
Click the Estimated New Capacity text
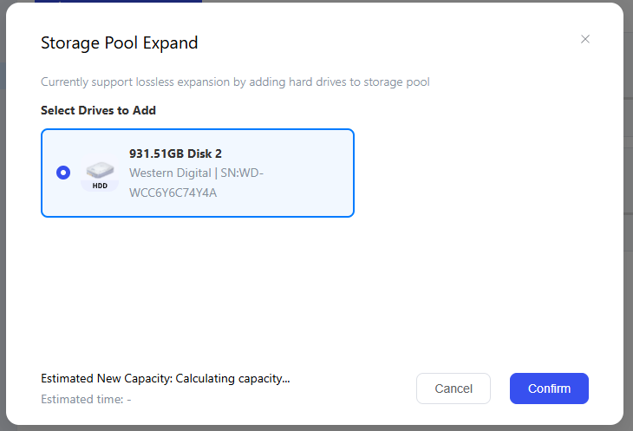click(x=166, y=379)
